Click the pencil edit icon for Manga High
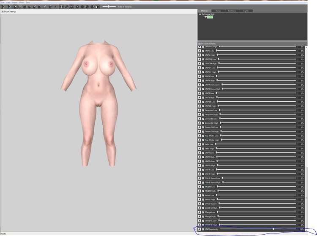This screenshot has width=317, height=236. pyautogui.click(x=199, y=217)
